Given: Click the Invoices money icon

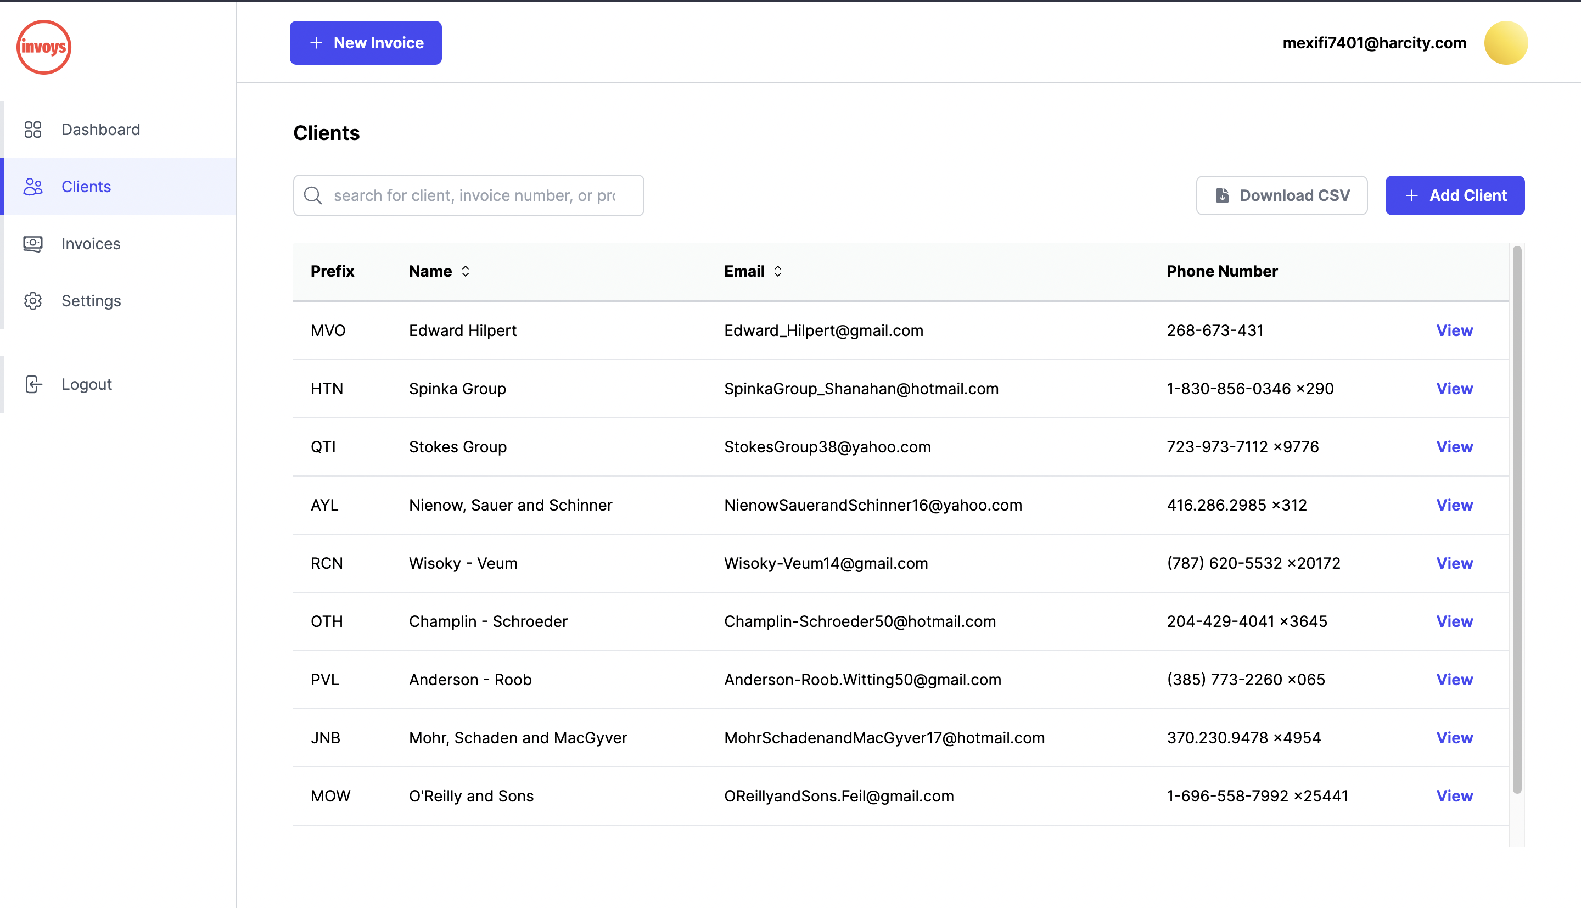Looking at the screenshot, I should 32,244.
